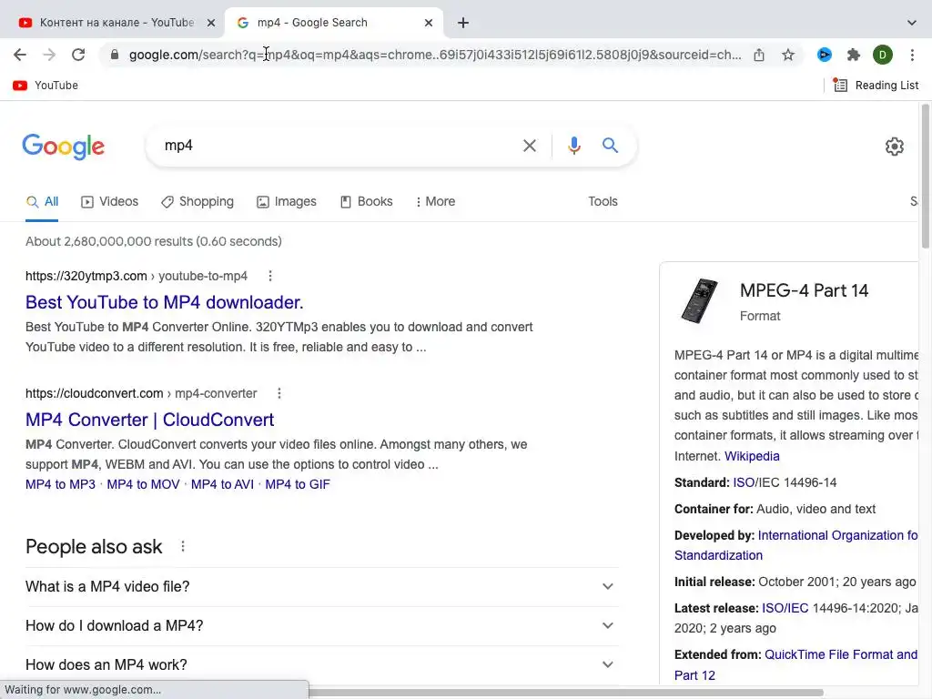Switch to the Shopping tab
932x699 pixels.
point(198,201)
